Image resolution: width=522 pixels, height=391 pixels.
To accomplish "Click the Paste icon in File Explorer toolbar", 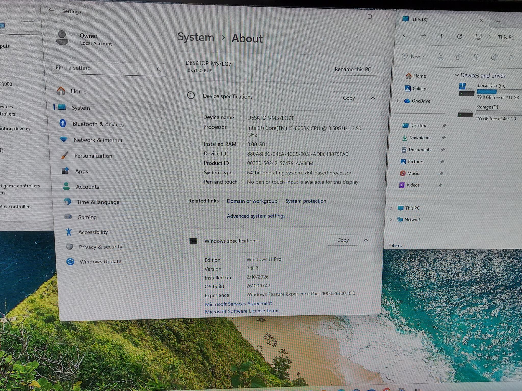I will (476, 57).
